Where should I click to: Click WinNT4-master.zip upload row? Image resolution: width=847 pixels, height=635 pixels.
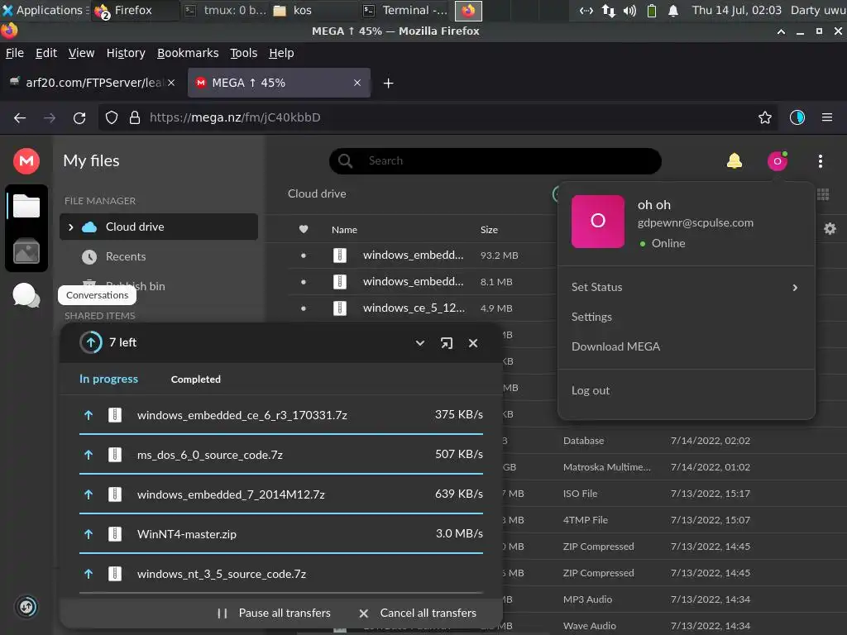281,535
